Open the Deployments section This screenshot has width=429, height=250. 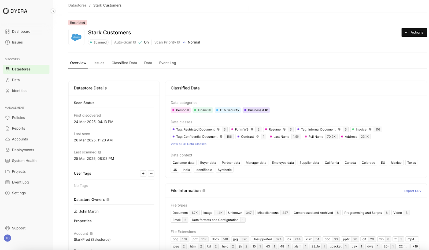(x=23, y=150)
